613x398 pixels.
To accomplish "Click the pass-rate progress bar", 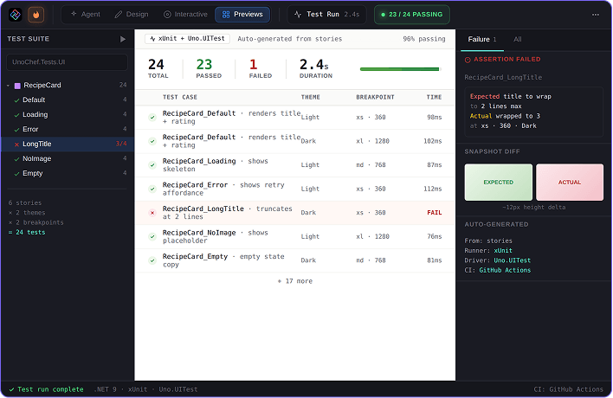I will click(400, 69).
